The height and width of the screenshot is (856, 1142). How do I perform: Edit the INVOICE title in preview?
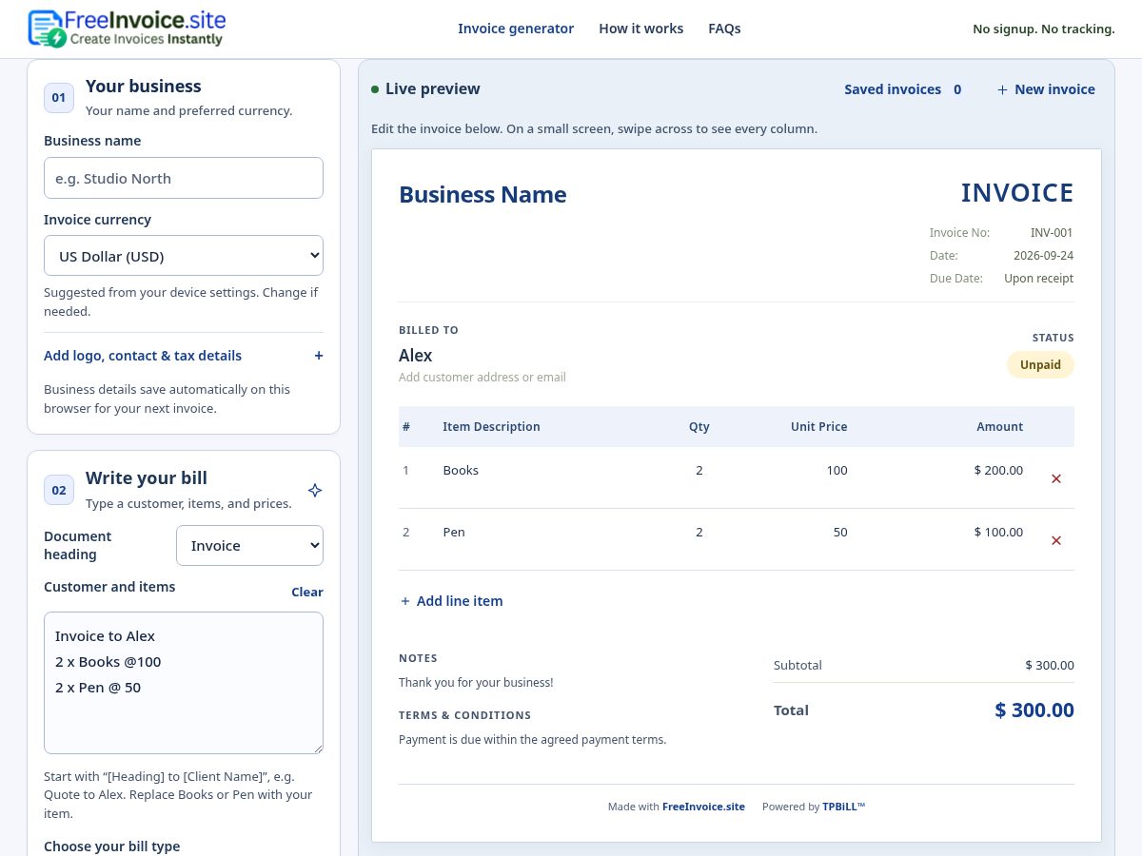[x=1017, y=192]
